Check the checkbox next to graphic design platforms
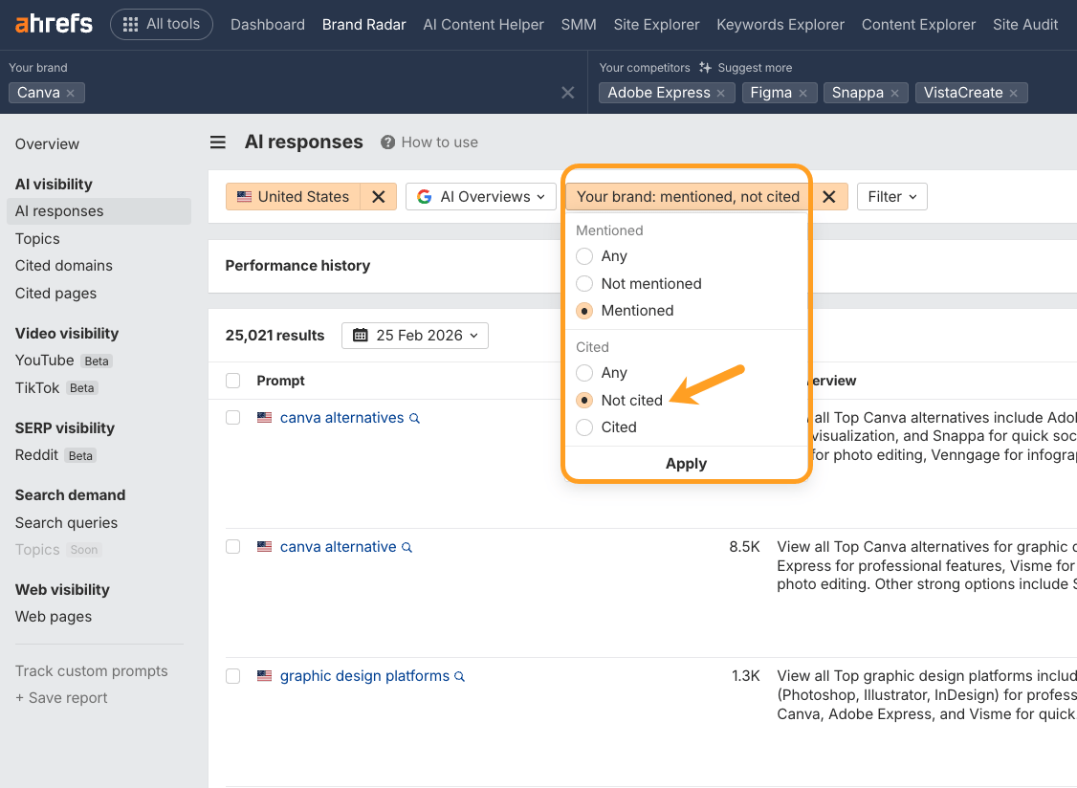 click(x=232, y=676)
